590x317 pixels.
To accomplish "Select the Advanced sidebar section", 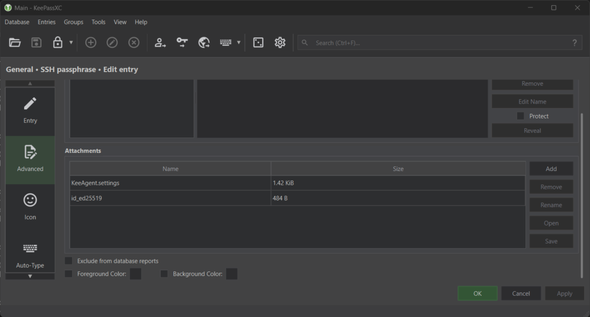I will pos(30,159).
